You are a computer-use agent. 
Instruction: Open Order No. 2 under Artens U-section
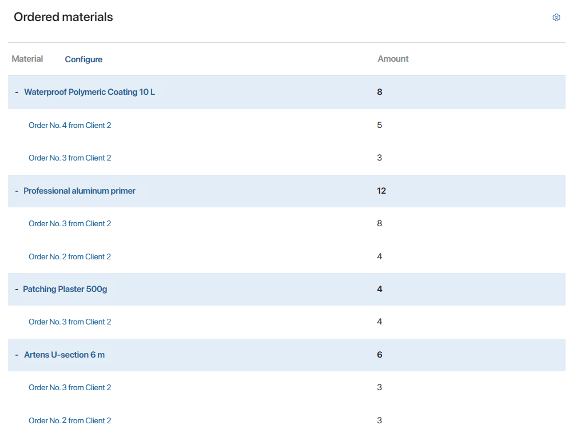[70, 420]
